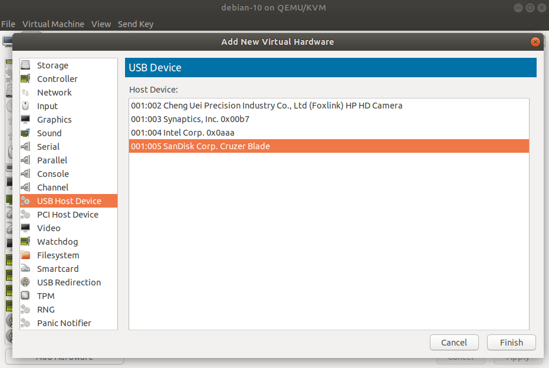Click the Input mouse icon
This screenshot has width=549, height=368.
point(25,106)
